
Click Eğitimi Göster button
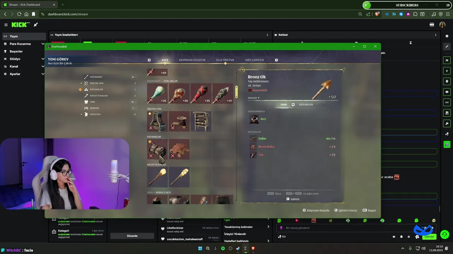click(x=346, y=210)
